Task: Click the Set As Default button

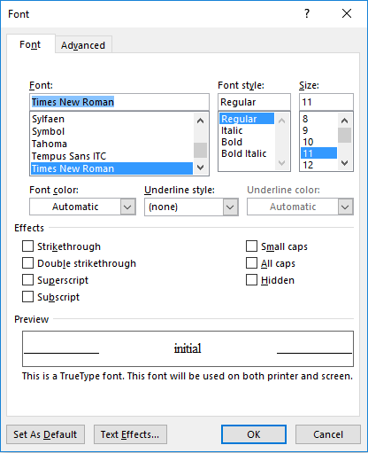Action: 45,434
